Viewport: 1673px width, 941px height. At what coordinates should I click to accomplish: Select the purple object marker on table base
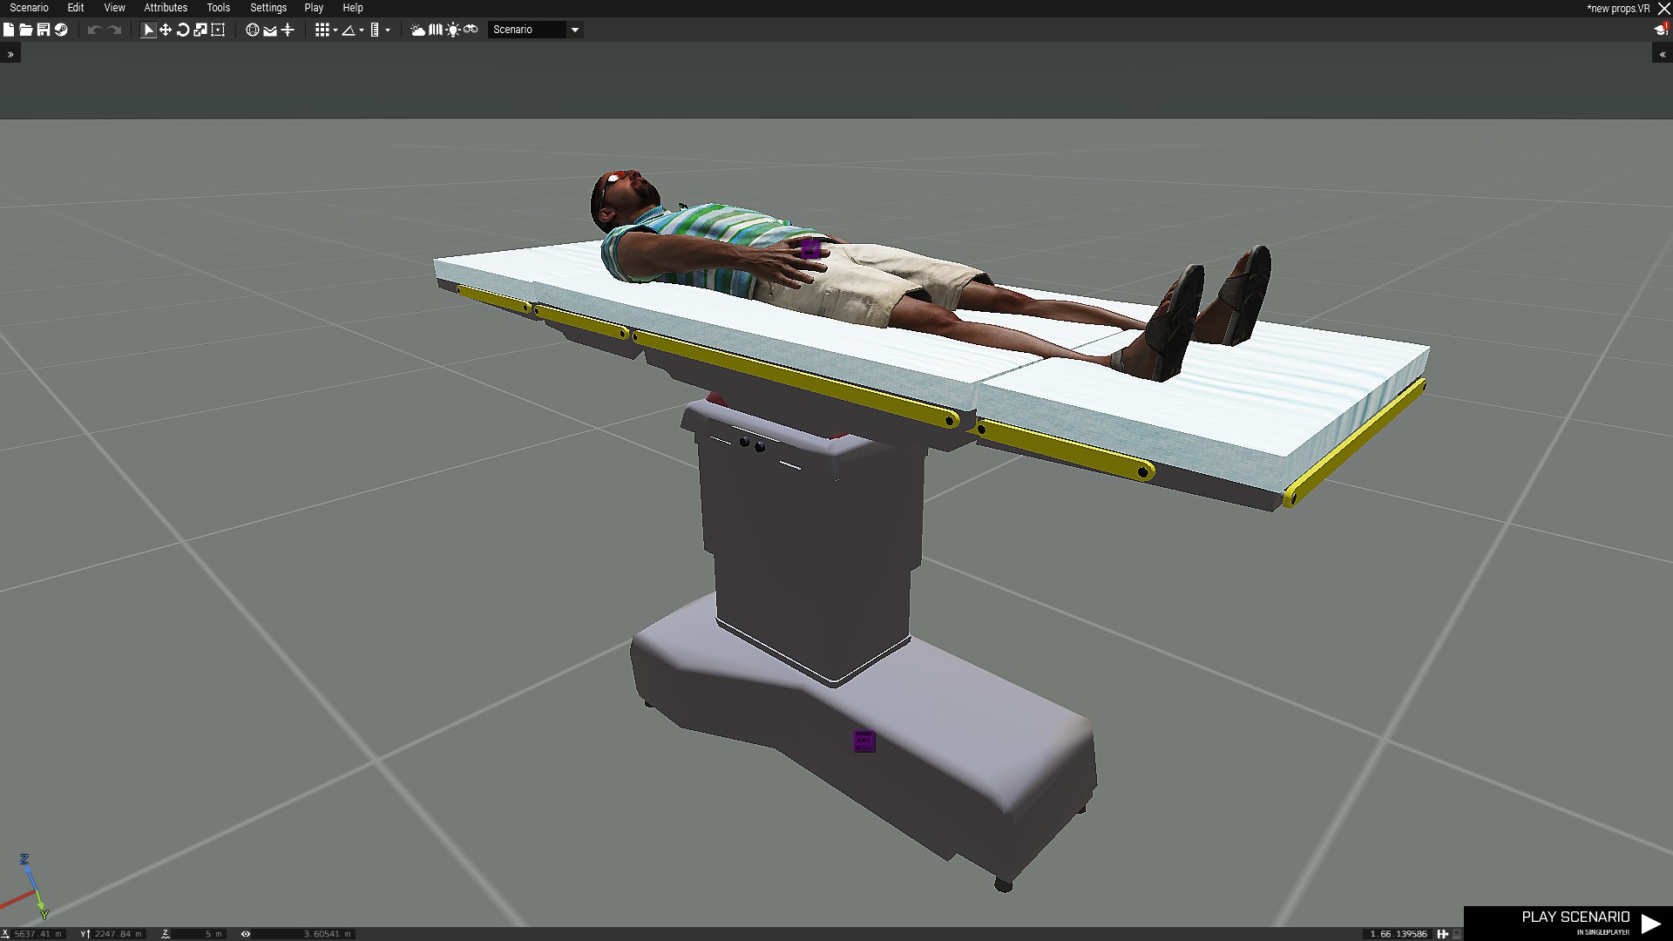tap(864, 741)
